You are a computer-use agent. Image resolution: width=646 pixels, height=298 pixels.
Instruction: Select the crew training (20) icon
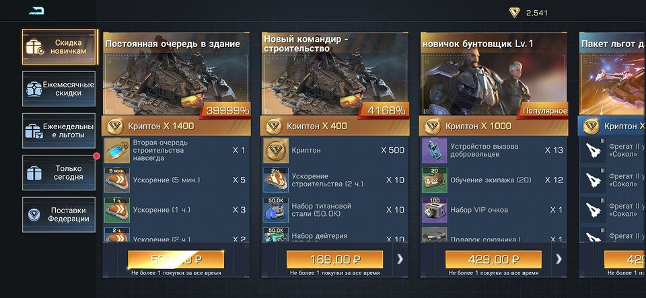435,180
